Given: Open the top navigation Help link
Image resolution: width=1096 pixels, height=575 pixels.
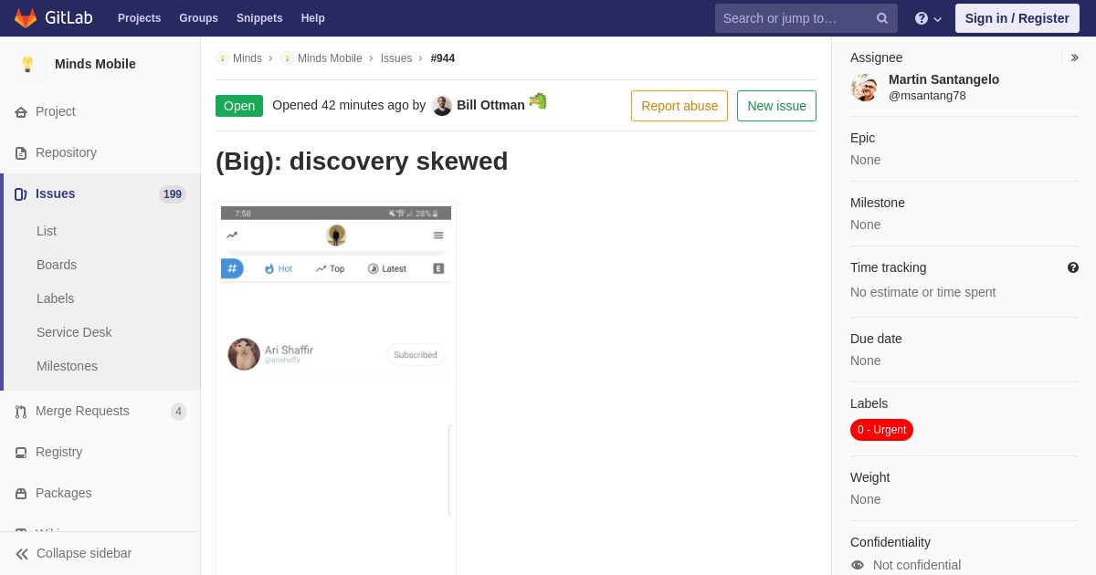Looking at the screenshot, I should click(313, 18).
